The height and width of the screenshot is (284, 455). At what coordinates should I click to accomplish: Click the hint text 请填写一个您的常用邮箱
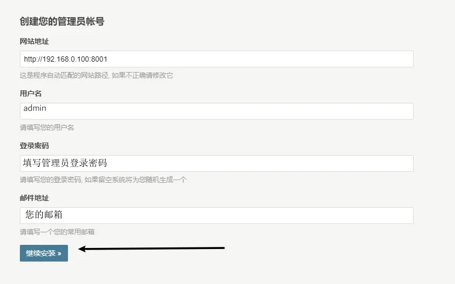click(57, 232)
